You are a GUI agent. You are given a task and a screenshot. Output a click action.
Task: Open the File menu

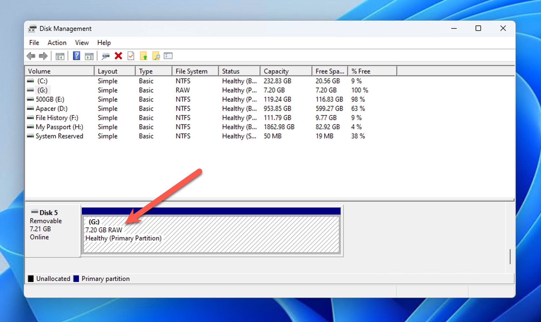34,43
